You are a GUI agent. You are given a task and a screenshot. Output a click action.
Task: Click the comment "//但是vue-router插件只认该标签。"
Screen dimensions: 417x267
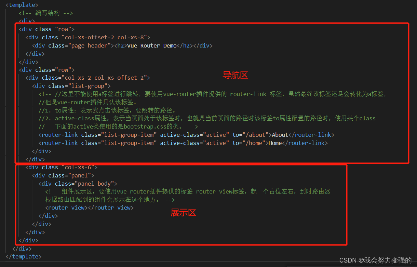coord(88,102)
